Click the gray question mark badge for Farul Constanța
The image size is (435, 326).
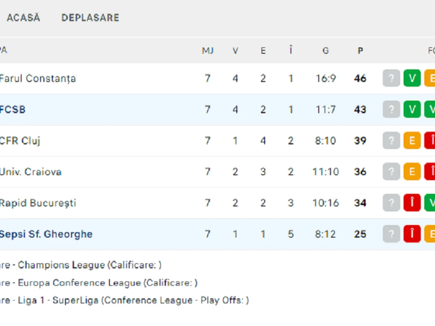(391, 78)
